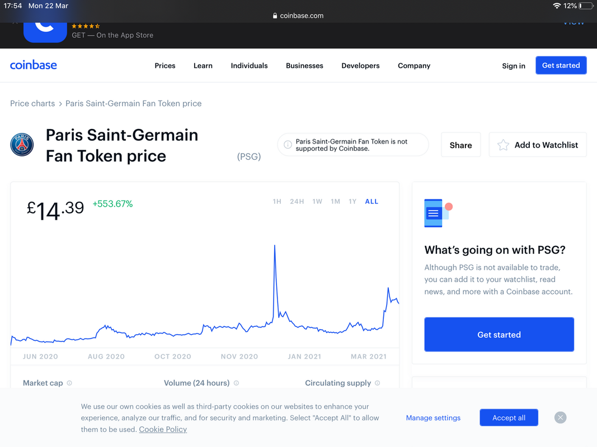Click the Volume (24 hours) label
The image size is (597, 447).
(196, 383)
